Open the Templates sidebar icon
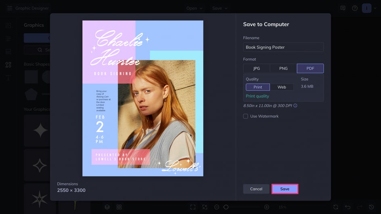Image resolution: width=381 pixels, height=214 pixels. [x=8, y=51]
